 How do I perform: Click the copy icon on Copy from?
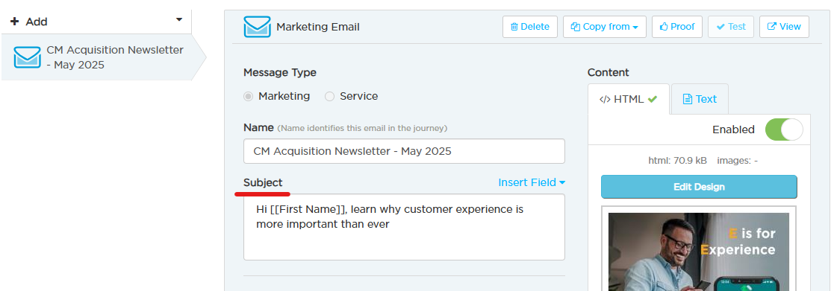[575, 27]
